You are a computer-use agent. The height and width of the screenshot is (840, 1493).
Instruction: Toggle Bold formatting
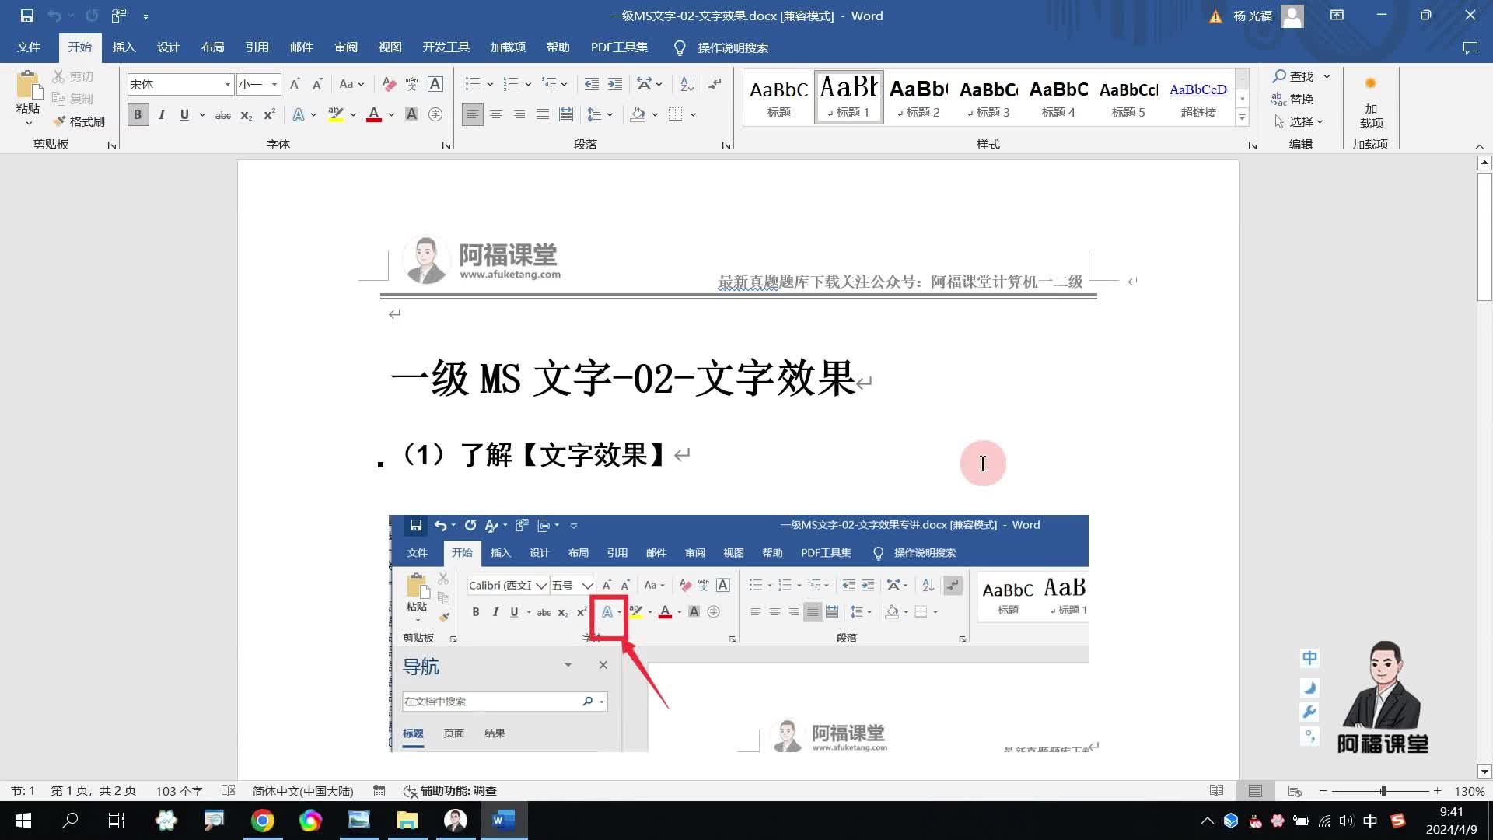coord(138,115)
